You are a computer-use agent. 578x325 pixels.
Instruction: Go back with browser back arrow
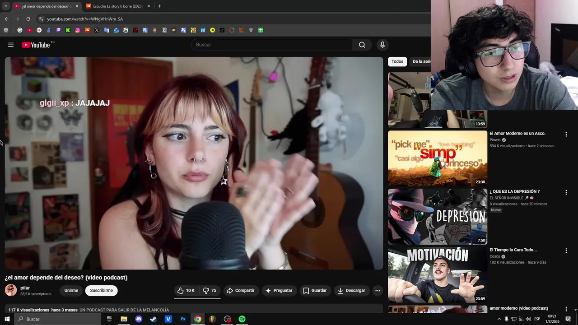6,19
